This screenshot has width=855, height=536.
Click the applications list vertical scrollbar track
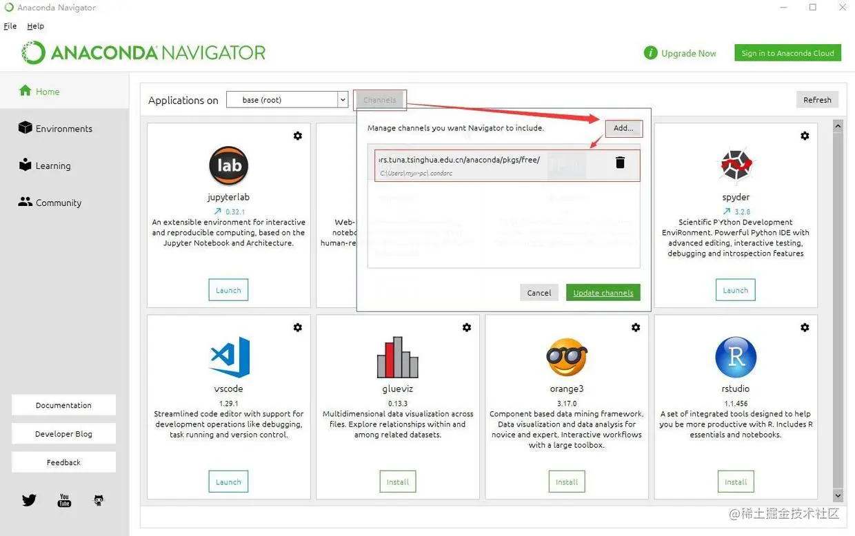pyautogui.click(x=838, y=311)
